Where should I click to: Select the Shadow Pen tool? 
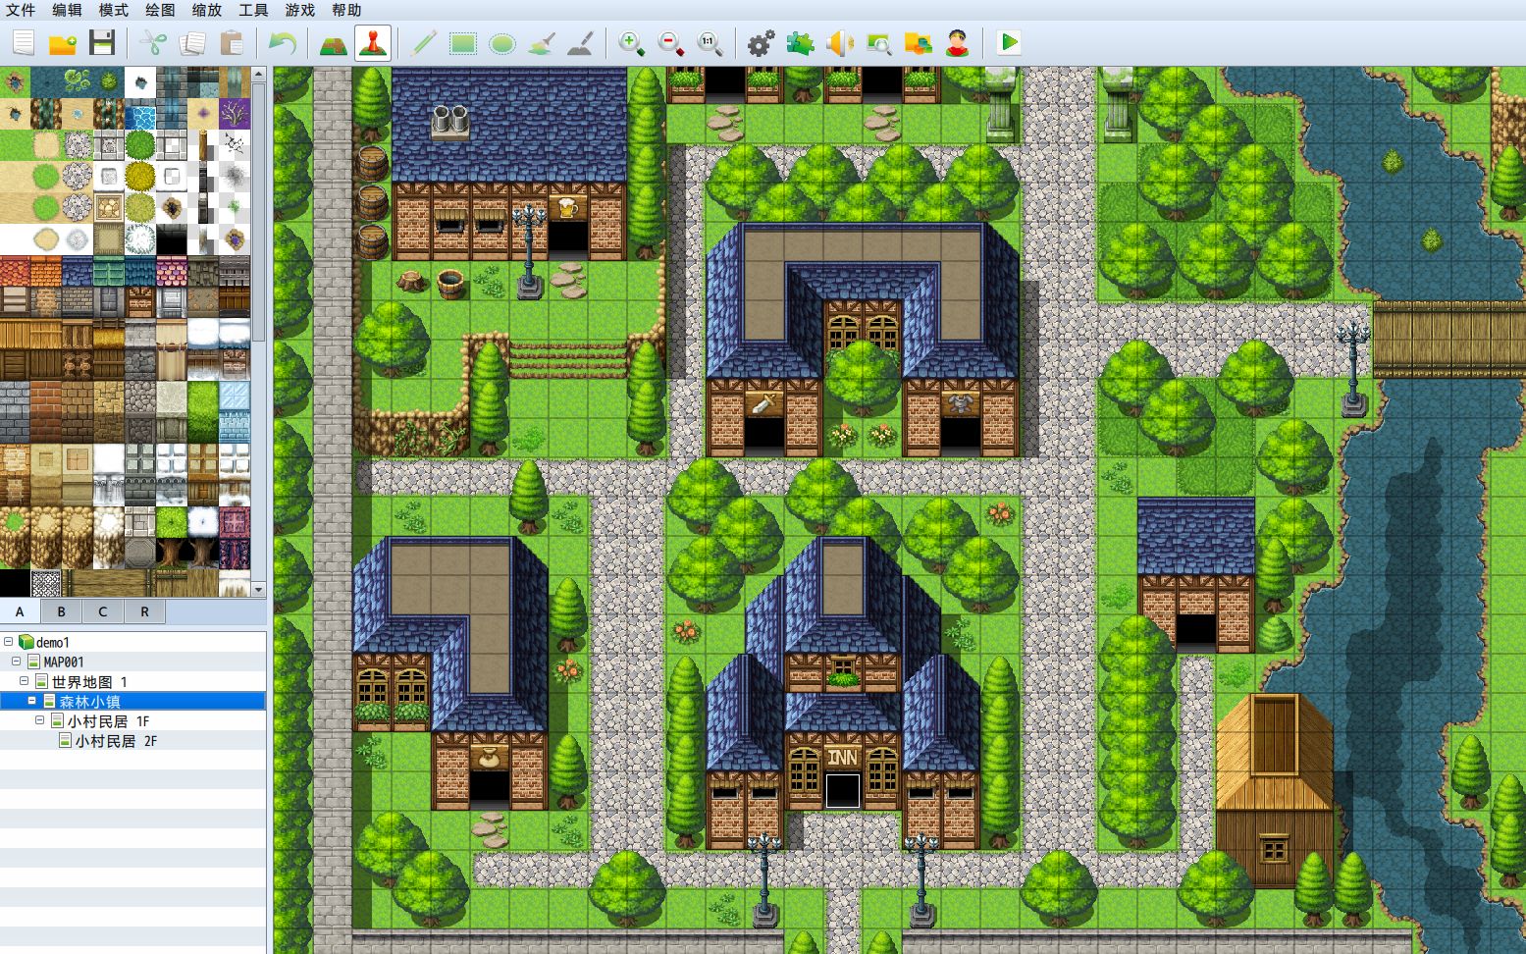pos(581,43)
